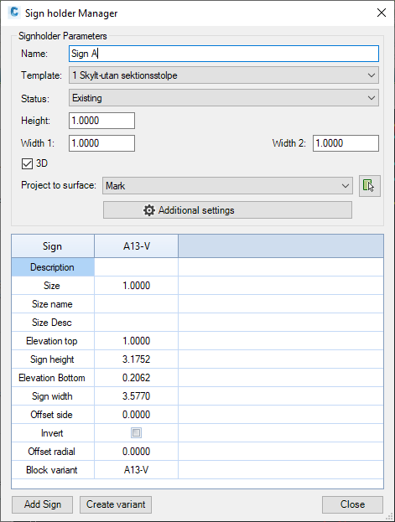Click the Width 2 input field
The width and height of the screenshot is (395, 522).
point(346,143)
